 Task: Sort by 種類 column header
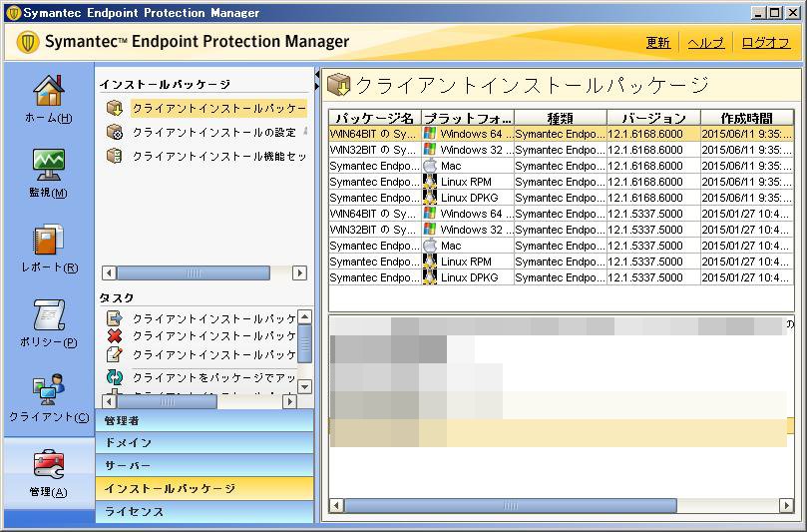coord(561,118)
